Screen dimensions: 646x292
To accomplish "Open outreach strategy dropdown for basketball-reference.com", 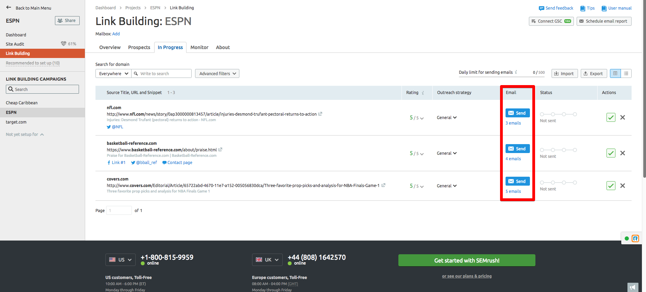I will [x=447, y=153].
